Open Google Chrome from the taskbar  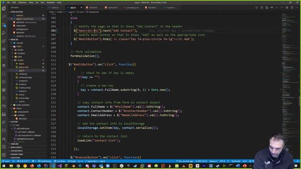tap(18, 166)
